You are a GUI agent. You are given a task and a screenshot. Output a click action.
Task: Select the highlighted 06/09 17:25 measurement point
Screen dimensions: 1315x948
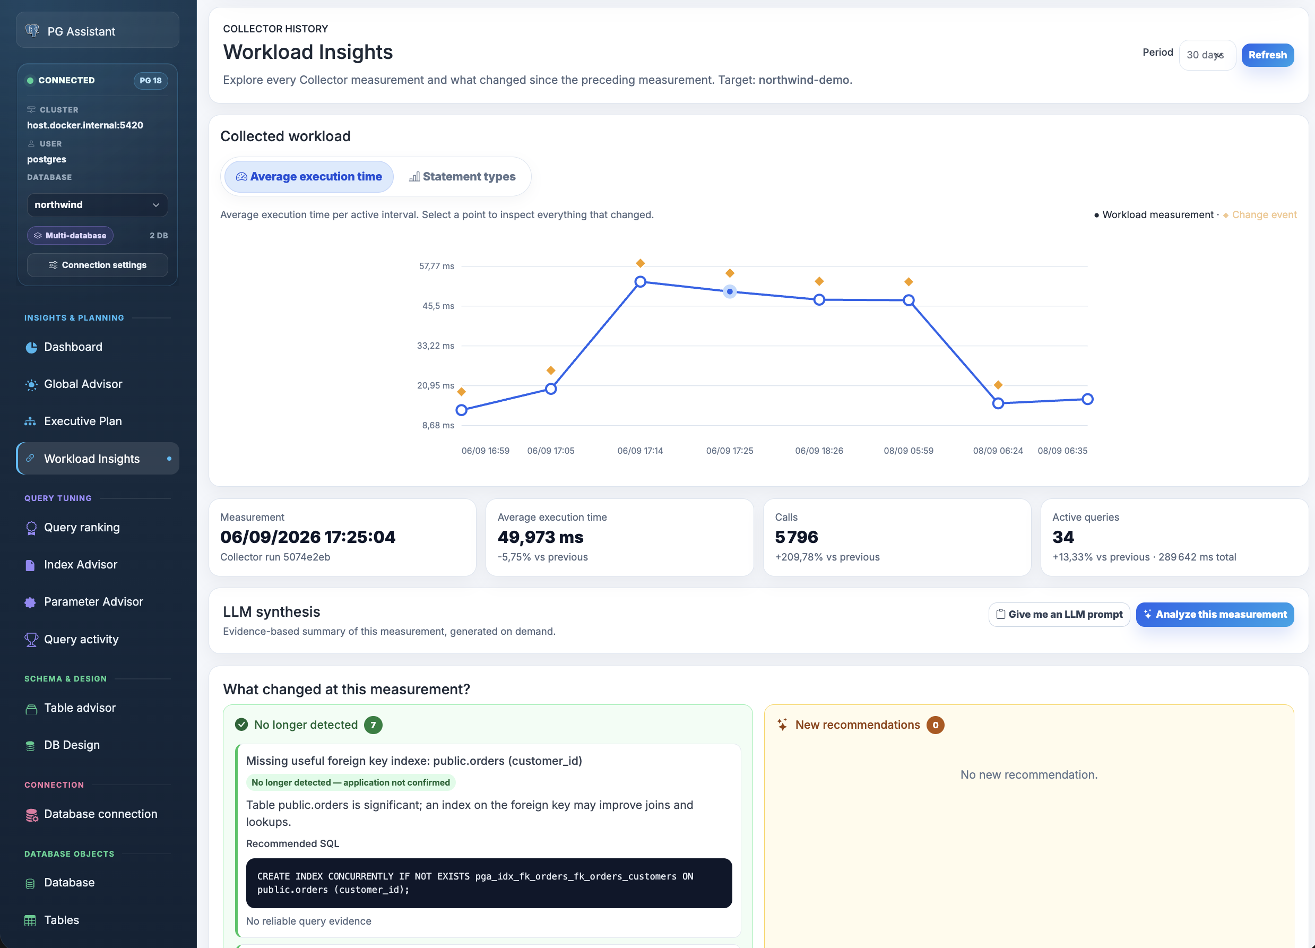click(x=730, y=291)
